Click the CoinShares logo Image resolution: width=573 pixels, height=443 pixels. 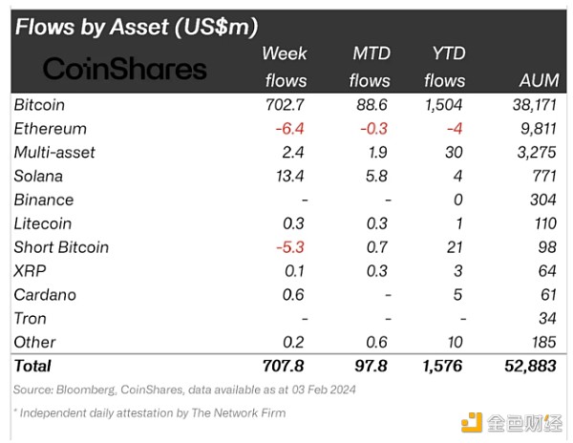tap(125, 68)
